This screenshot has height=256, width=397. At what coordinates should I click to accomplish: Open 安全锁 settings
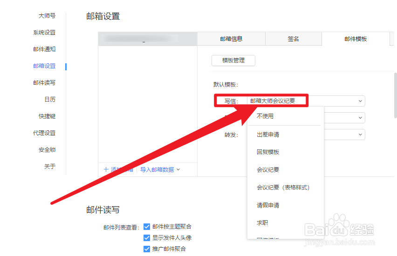47,150
